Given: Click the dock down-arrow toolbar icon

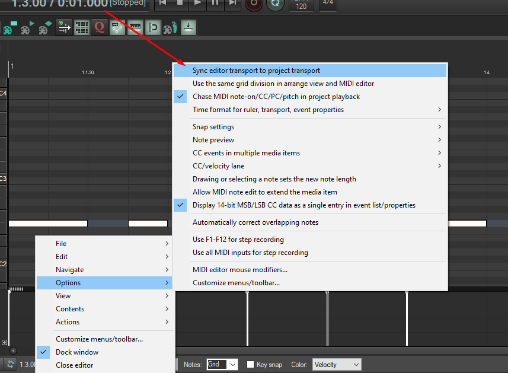Looking at the screenshot, I should pos(188,27).
